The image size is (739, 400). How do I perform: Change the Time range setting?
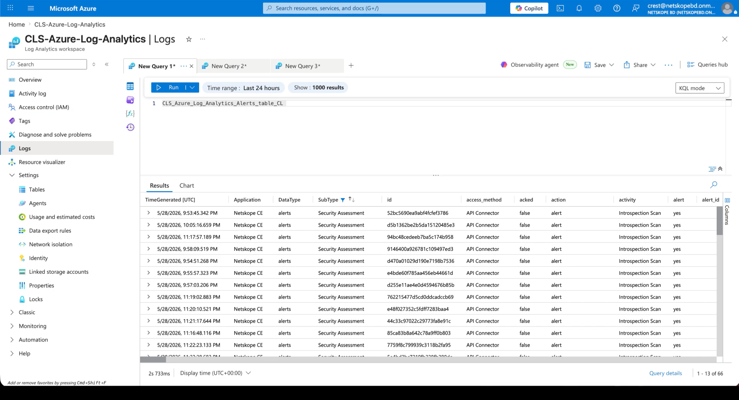(243, 88)
